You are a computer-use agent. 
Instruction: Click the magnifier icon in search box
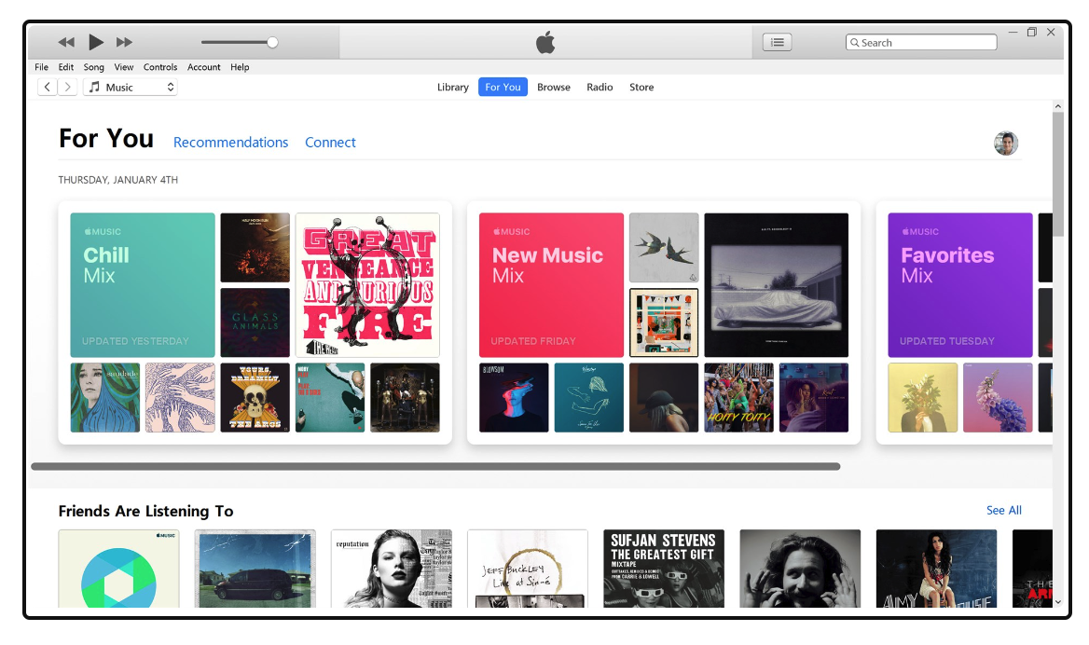855,42
